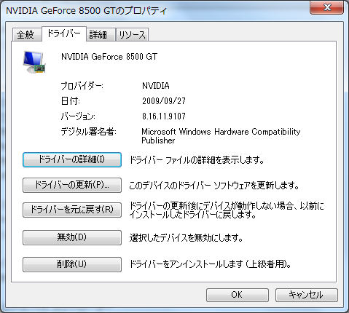Click the provider value NVIDIA
The height and width of the screenshot is (313, 349).
(x=156, y=86)
